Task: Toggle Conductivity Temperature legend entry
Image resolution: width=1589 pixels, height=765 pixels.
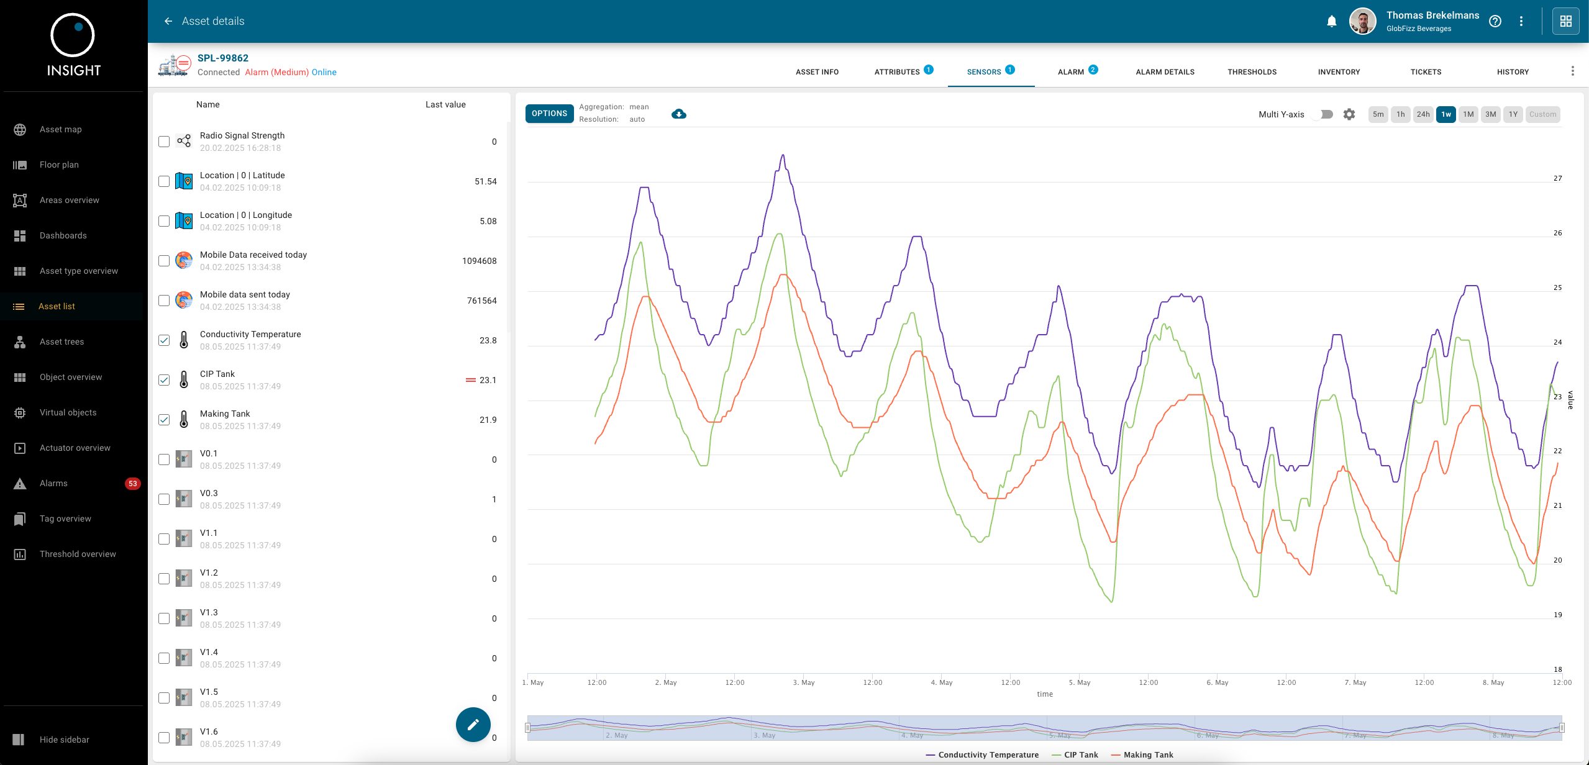Action: point(982,755)
